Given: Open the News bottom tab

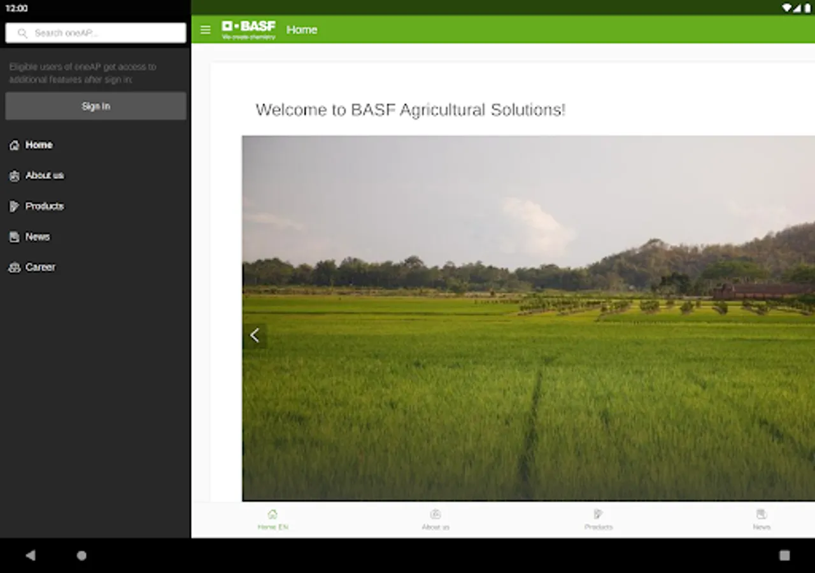Looking at the screenshot, I should pyautogui.click(x=762, y=520).
